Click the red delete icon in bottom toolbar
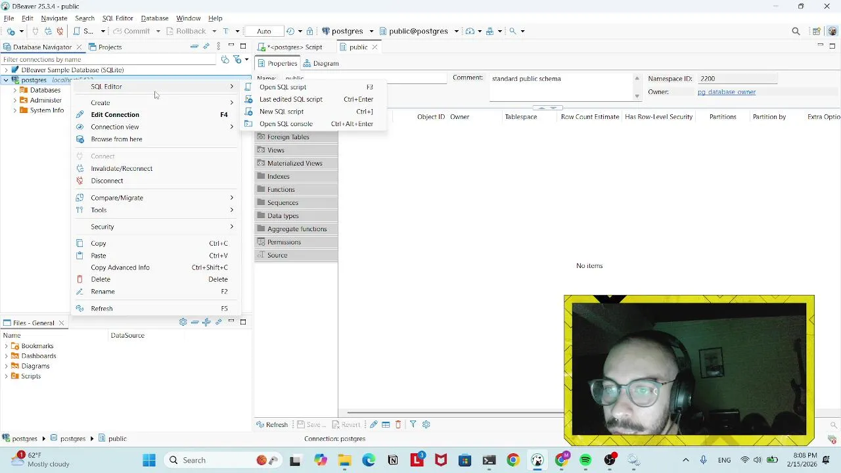Image resolution: width=841 pixels, height=473 pixels. [x=398, y=424]
